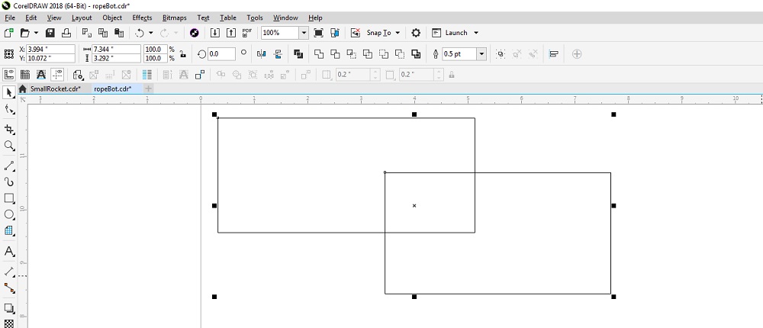Open the file dropdown arrow

tap(37, 33)
